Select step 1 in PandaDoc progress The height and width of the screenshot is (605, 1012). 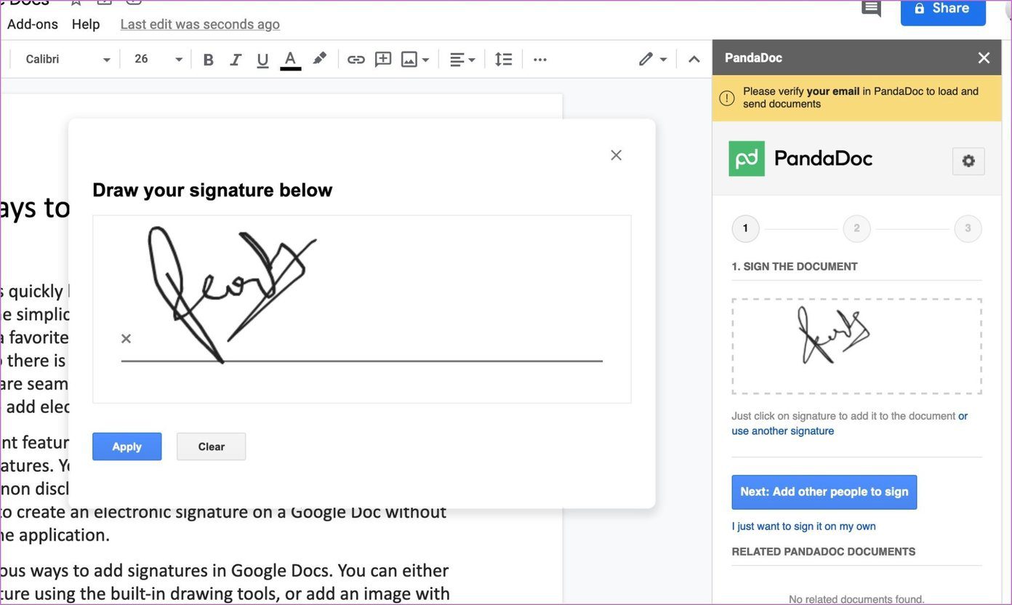(x=745, y=228)
